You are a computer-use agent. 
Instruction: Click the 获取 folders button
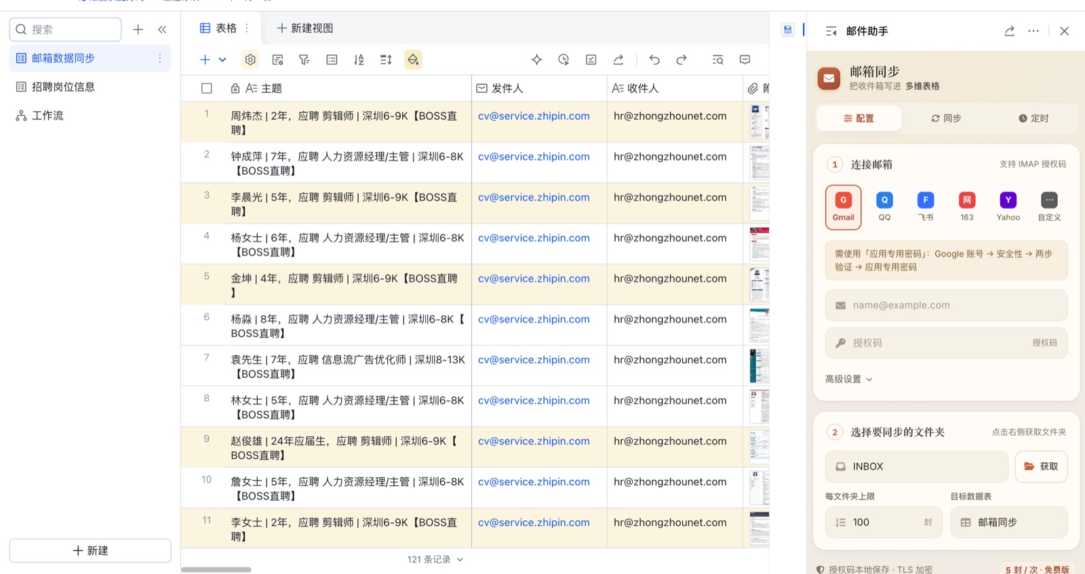(1041, 467)
